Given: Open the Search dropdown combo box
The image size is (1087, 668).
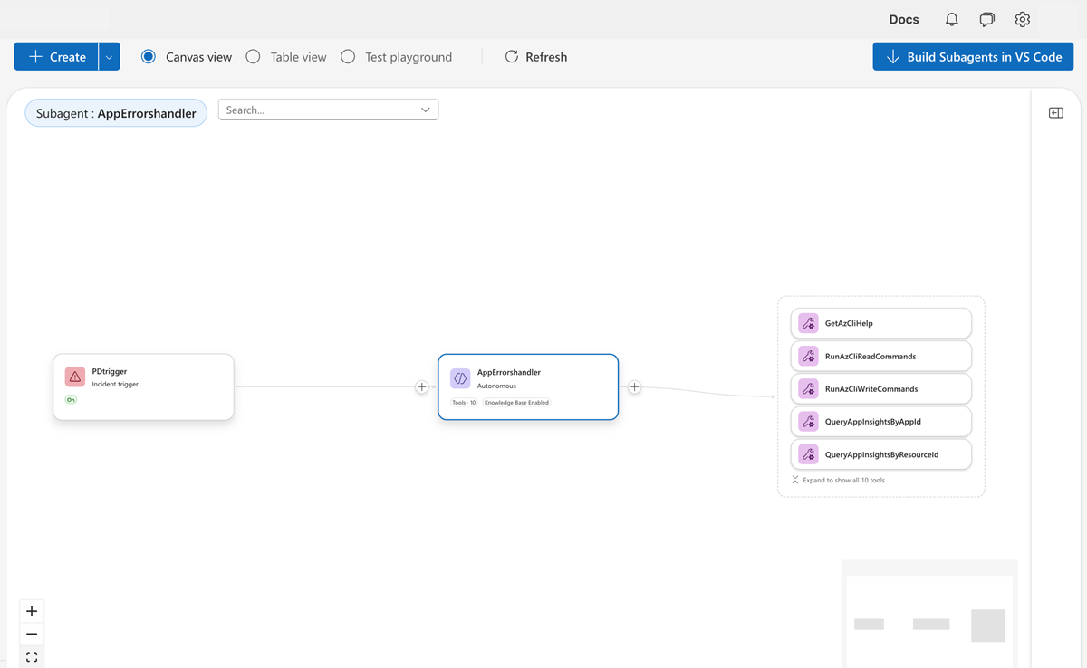Looking at the screenshot, I should (328, 110).
